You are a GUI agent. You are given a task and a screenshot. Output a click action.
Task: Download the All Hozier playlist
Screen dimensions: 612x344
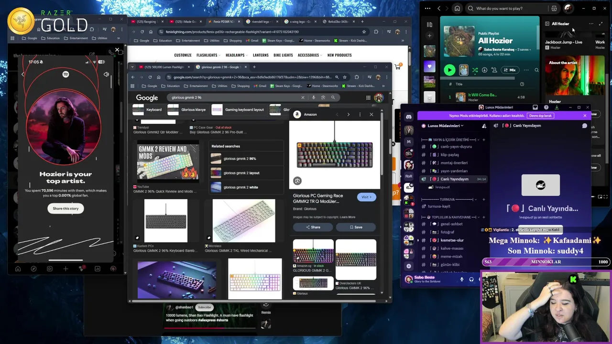coord(484,70)
